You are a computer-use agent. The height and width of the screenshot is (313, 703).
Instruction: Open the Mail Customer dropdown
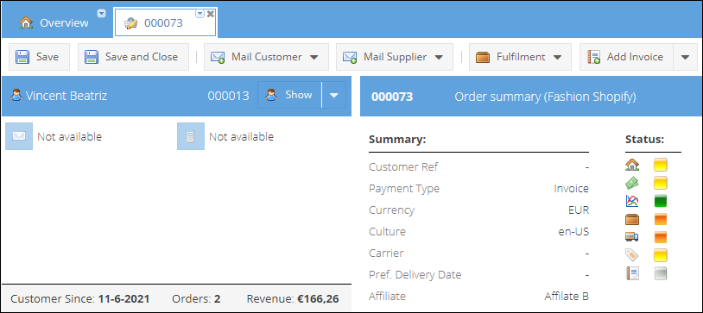click(x=266, y=57)
